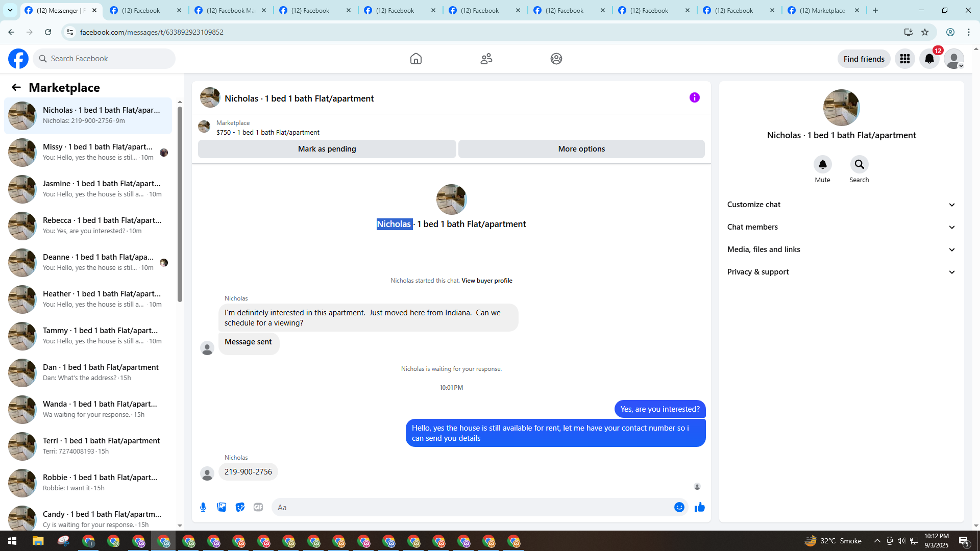Install app icon in address bar
The height and width of the screenshot is (551, 980).
(x=908, y=32)
